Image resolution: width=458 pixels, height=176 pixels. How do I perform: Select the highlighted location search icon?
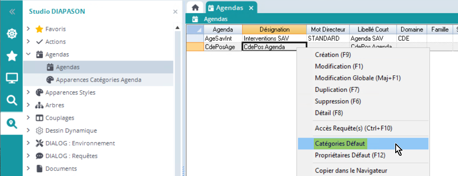click(x=11, y=123)
